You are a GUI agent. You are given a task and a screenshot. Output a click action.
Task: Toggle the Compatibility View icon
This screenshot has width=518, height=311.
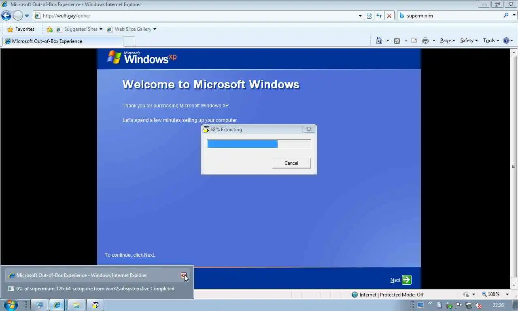click(369, 16)
